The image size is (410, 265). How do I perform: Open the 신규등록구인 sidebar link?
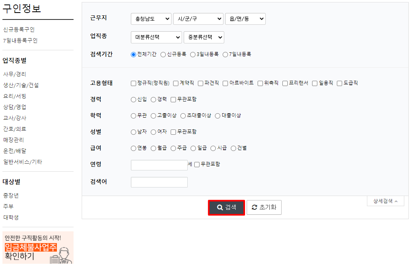coord(20,29)
